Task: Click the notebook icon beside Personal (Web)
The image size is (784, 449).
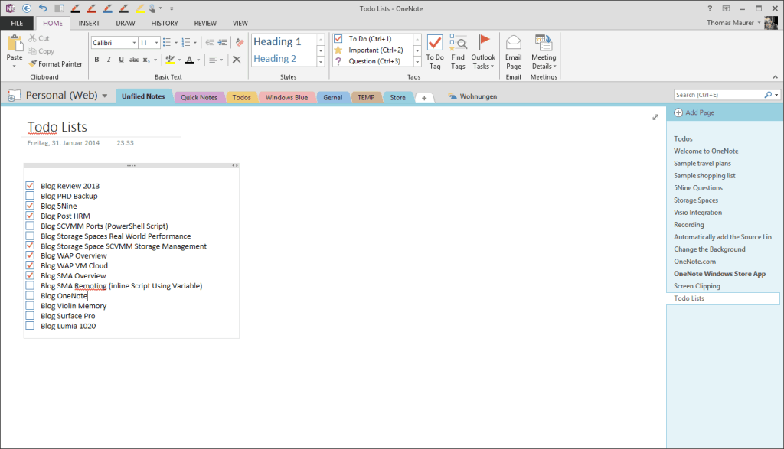Action: click(x=14, y=96)
